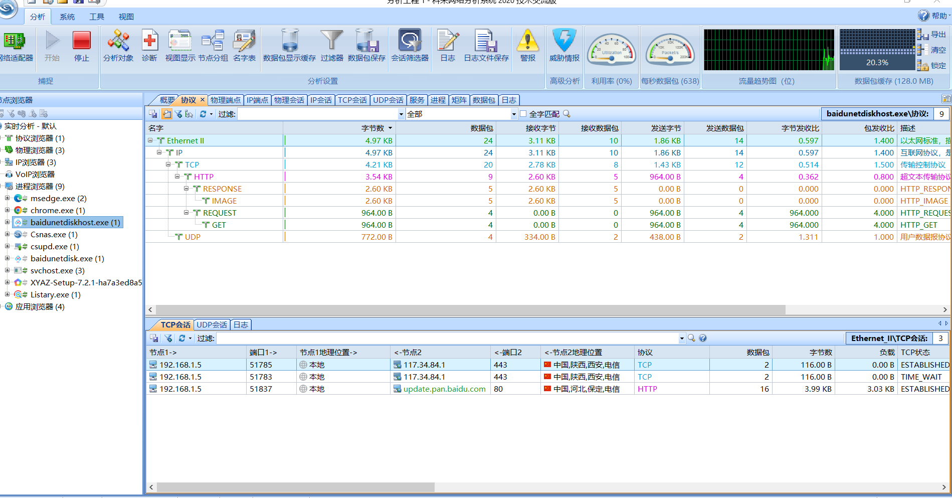Open the 全部 dropdown in filter bar

[x=513, y=114]
